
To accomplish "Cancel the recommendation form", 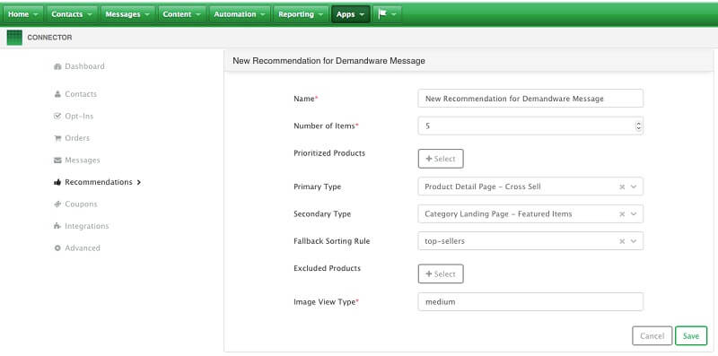I will (x=652, y=336).
